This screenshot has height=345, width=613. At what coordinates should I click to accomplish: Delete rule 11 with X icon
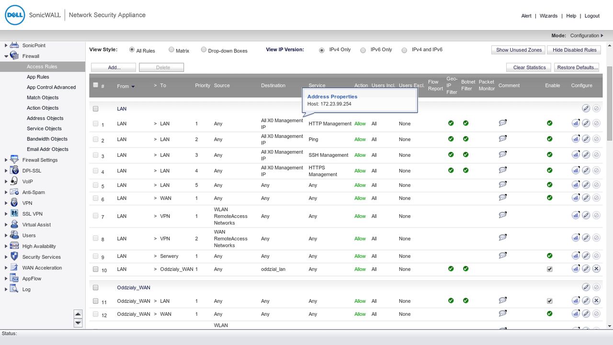click(596, 301)
